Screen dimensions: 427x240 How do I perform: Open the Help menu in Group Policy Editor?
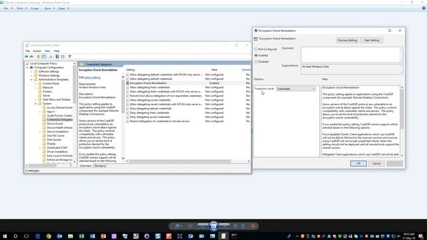57,51
